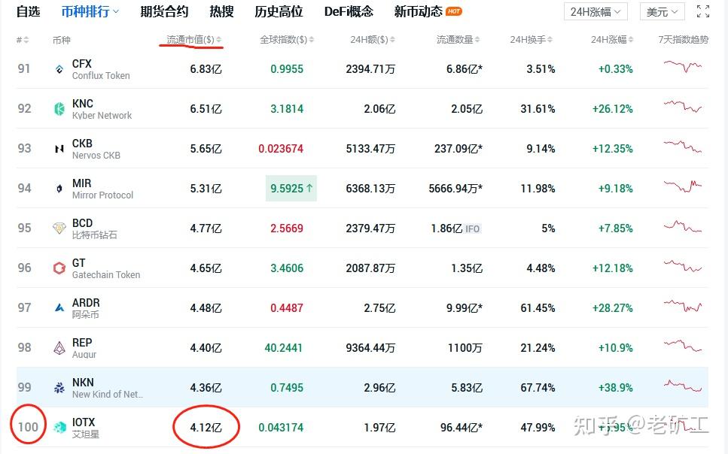Open the 美元 currency dropdown
This screenshot has height=454, width=728.
[x=662, y=11]
